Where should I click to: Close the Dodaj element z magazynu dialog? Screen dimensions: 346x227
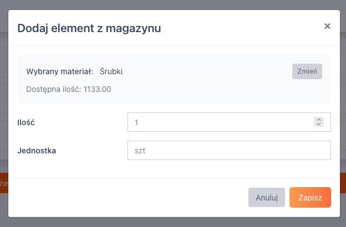pos(327,26)
